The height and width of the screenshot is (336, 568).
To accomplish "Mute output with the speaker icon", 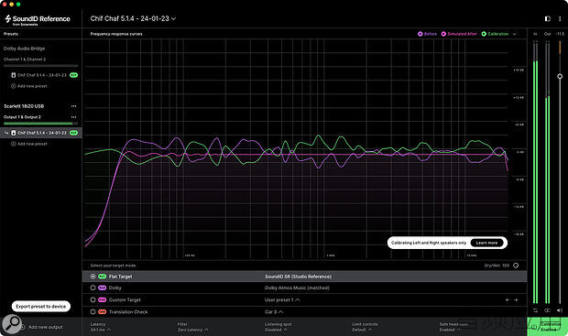I will [560, 310].
